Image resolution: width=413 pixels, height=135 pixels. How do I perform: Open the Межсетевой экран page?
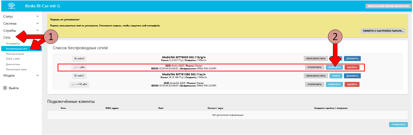[x=16, y=69]
